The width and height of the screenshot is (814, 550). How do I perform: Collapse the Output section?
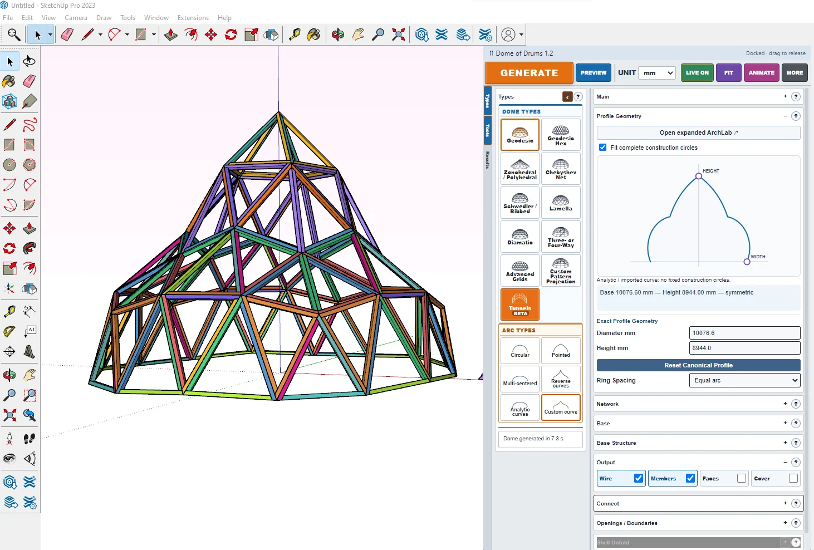click(x=785, y=462)
